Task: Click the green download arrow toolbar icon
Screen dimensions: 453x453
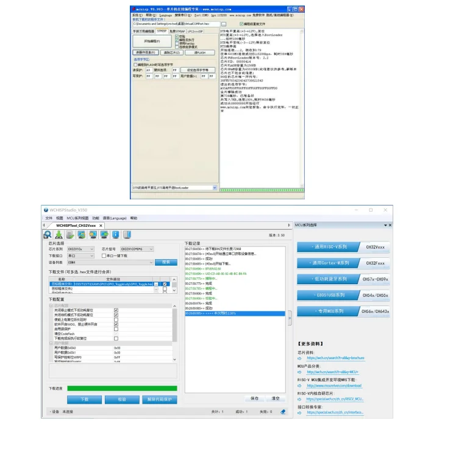Action: tap(59, 235)
